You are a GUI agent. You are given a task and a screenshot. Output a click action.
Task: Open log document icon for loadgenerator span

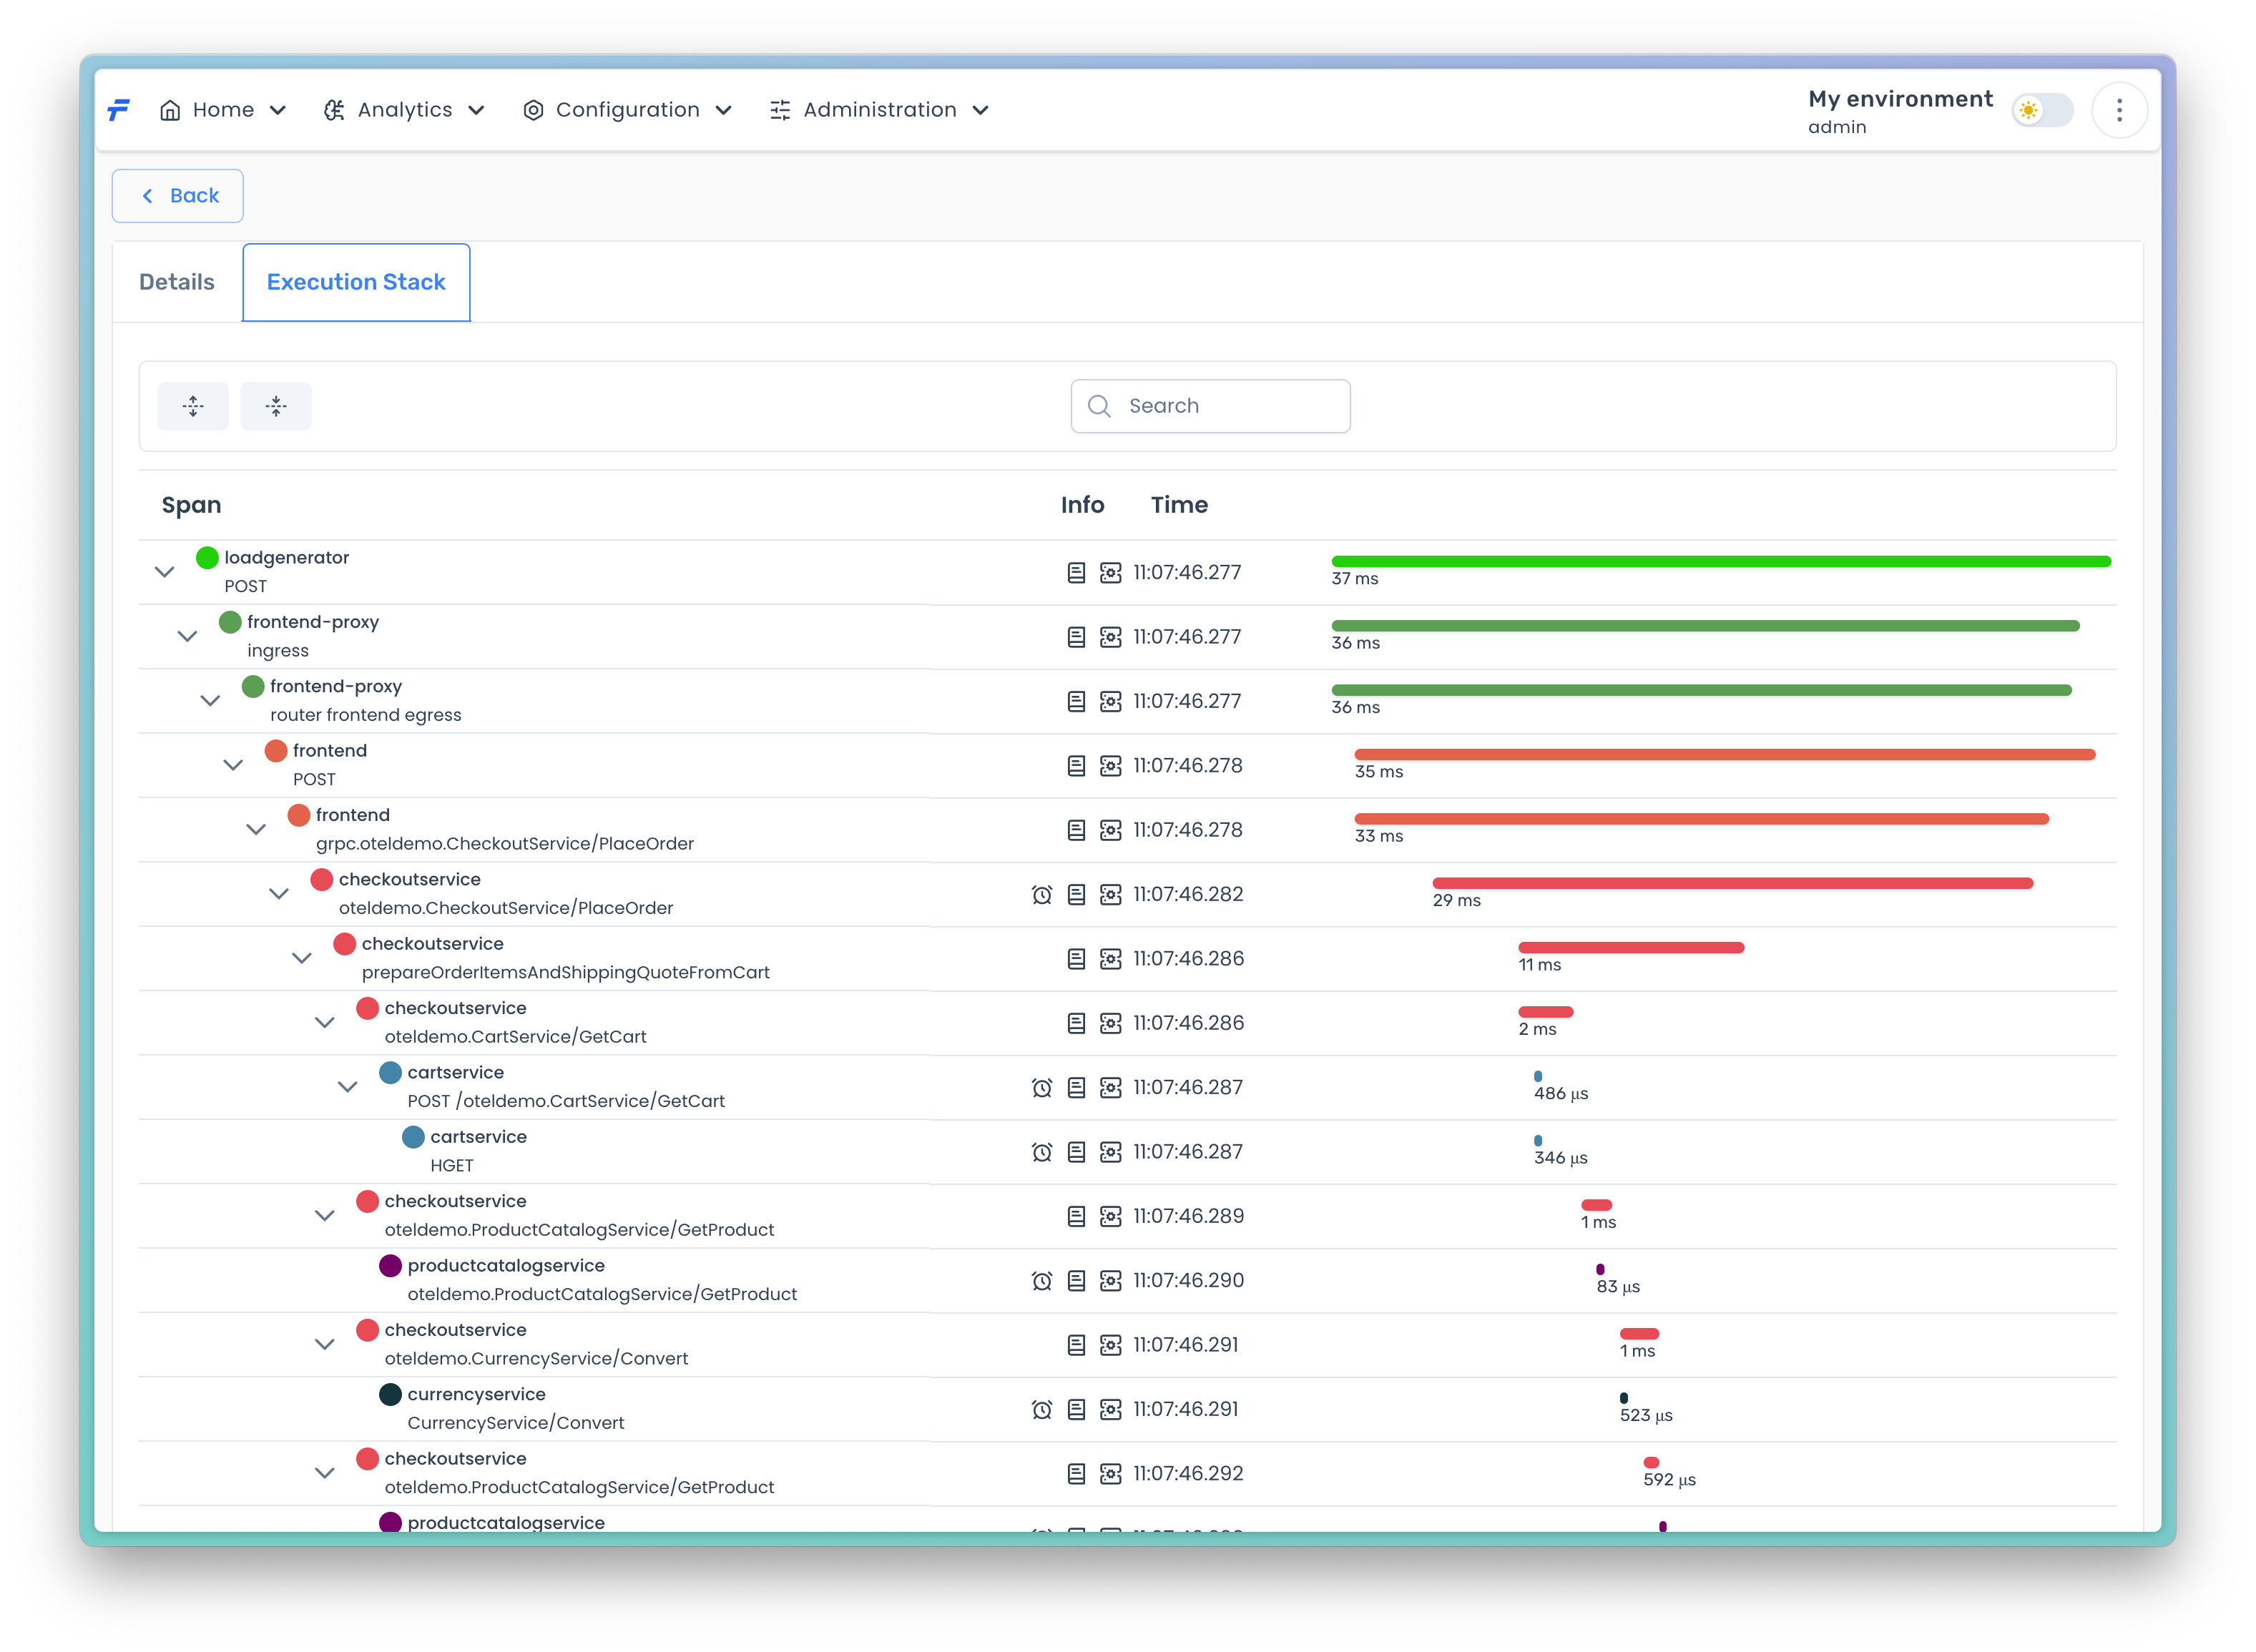click(x=1076, y=573)
